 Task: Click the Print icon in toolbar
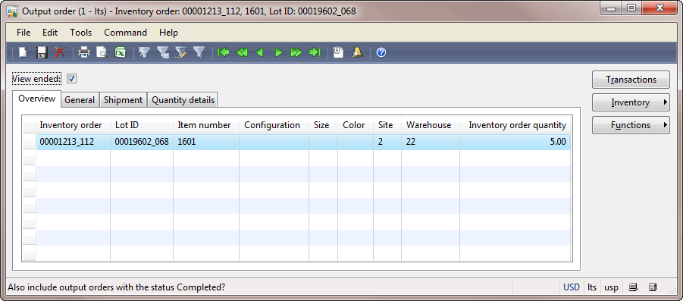tap(83, 53)
